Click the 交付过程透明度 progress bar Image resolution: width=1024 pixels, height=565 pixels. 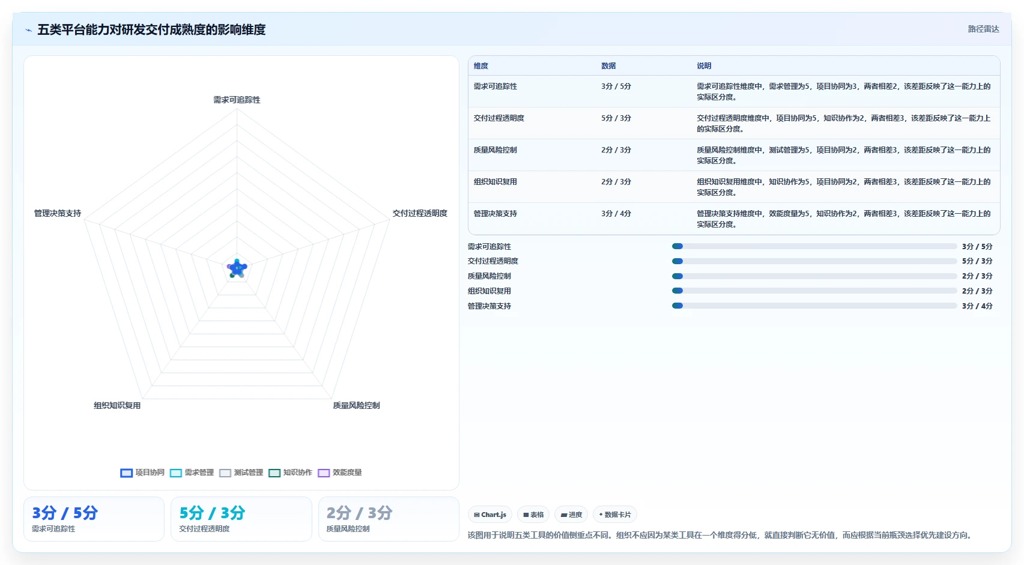(x=814, y=261)
